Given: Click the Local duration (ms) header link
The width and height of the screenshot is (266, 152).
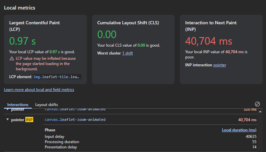Looking at the screenshot, I should click(x=239, y=130).
